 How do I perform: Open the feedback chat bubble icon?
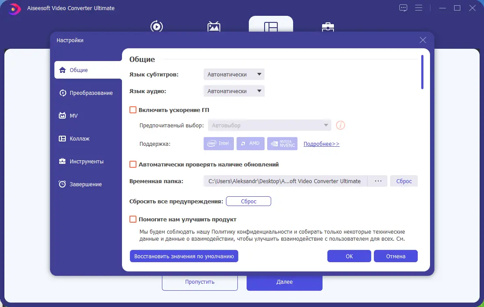click(403, 8)
